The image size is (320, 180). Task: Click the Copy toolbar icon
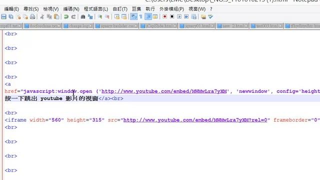(x=49, y=16)
